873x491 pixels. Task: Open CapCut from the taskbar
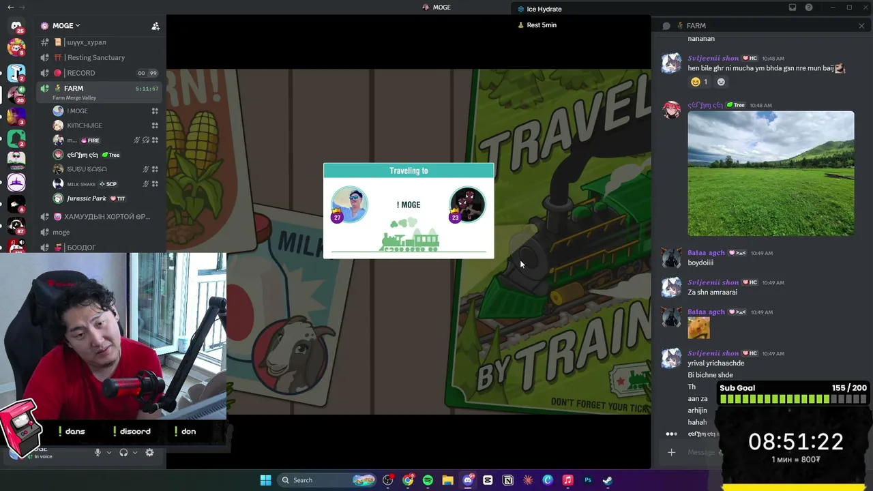tap(488, 480)
